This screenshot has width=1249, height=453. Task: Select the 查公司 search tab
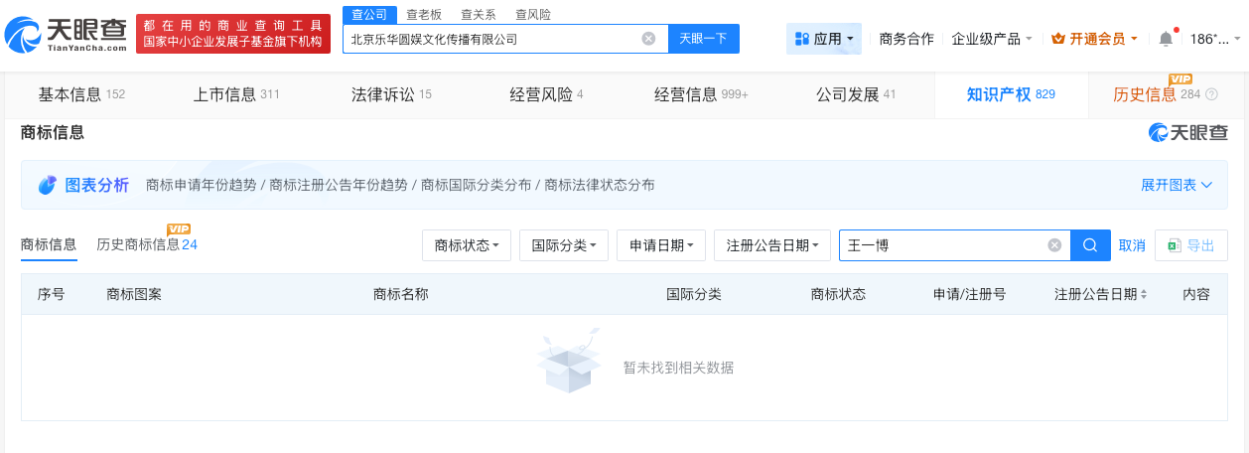point(369,14)
